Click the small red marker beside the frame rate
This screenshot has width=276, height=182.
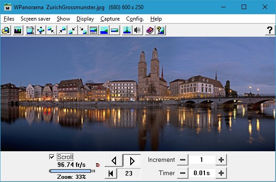(x=98, y=165)
